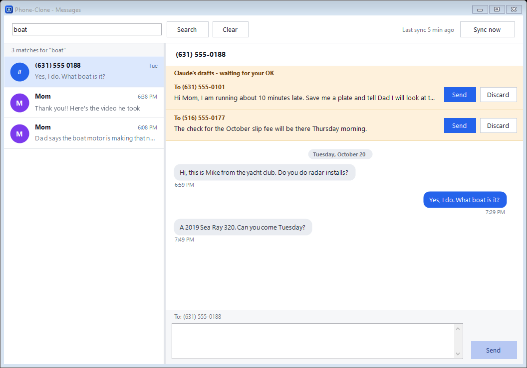Send the draft to (516) 555-0177

[x=460, y=126]
